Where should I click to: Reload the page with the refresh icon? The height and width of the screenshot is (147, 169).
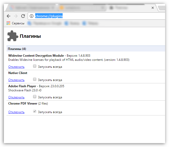point(23,16)
